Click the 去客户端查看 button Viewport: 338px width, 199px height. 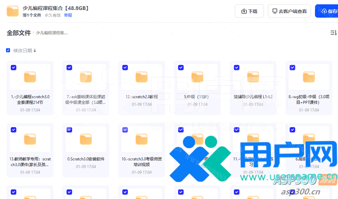click(x=289, y=11)
